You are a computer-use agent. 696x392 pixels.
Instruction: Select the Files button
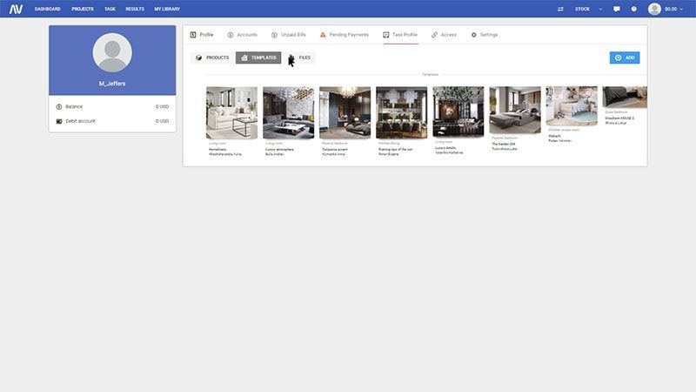(x=299, y=57)
